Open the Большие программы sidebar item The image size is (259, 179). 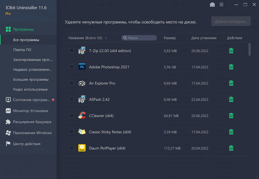pos(31,79)
